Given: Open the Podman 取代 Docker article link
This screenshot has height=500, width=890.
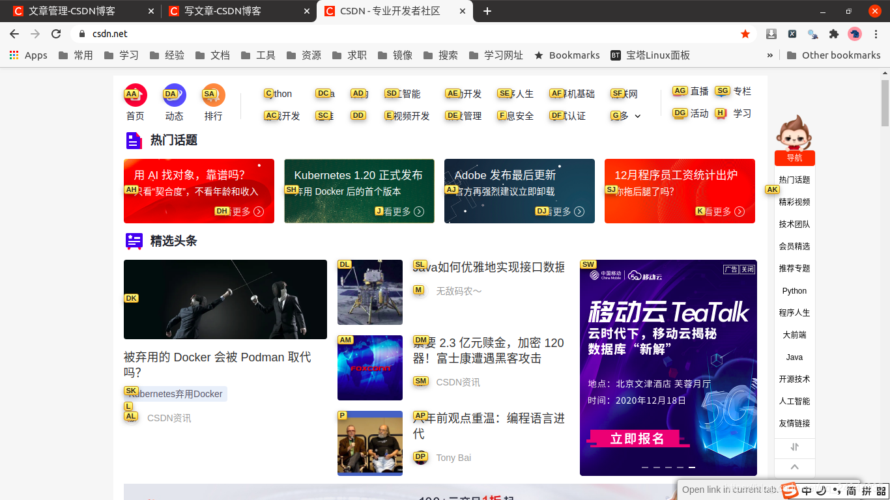Looking at the screenshot, I should click(218, 365).
